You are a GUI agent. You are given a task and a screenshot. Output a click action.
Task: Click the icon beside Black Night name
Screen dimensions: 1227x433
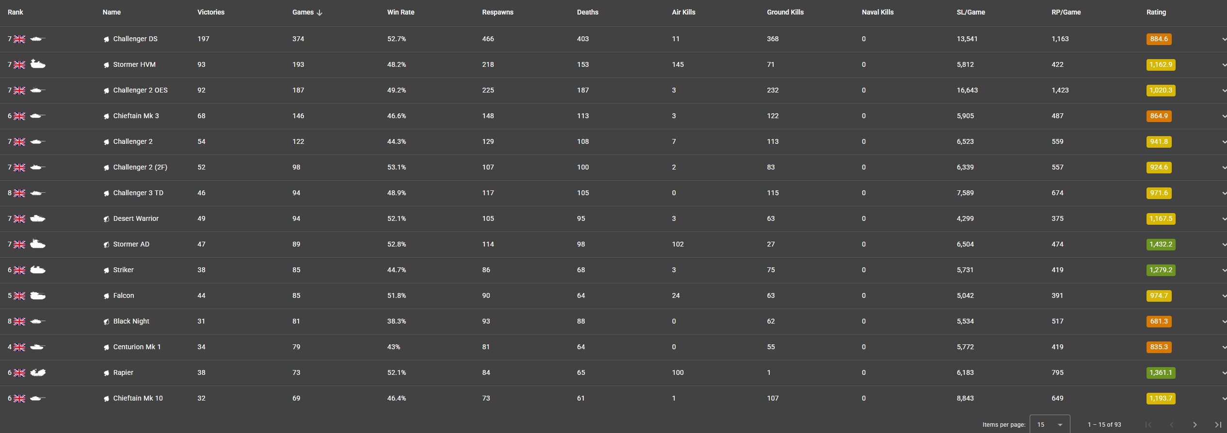point(106,322)
